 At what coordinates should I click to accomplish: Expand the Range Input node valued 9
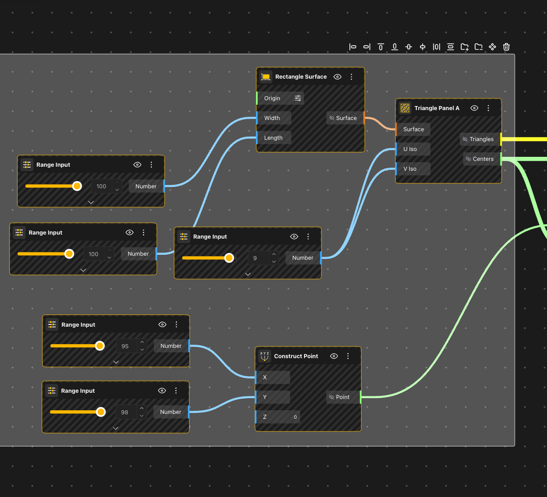[x=247, y=274]
